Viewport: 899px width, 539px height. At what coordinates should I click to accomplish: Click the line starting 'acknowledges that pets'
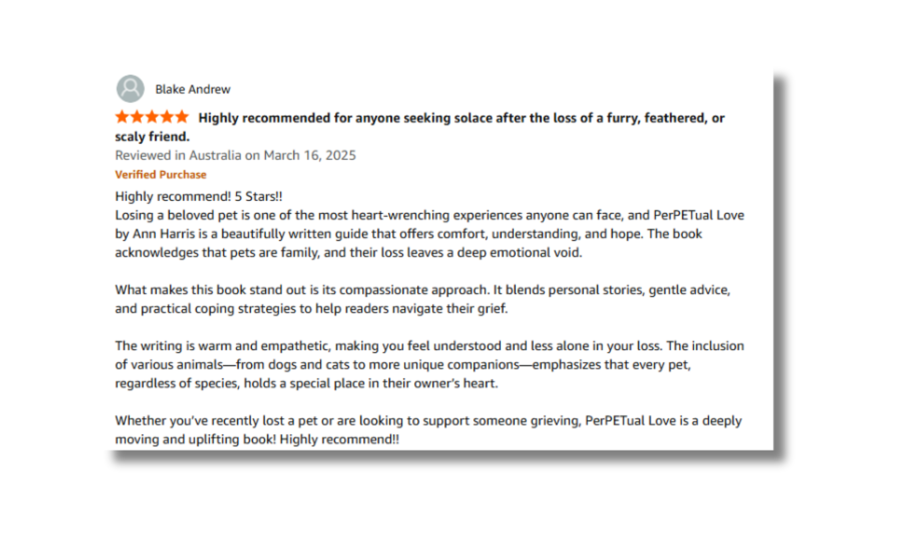pos(349,253)
